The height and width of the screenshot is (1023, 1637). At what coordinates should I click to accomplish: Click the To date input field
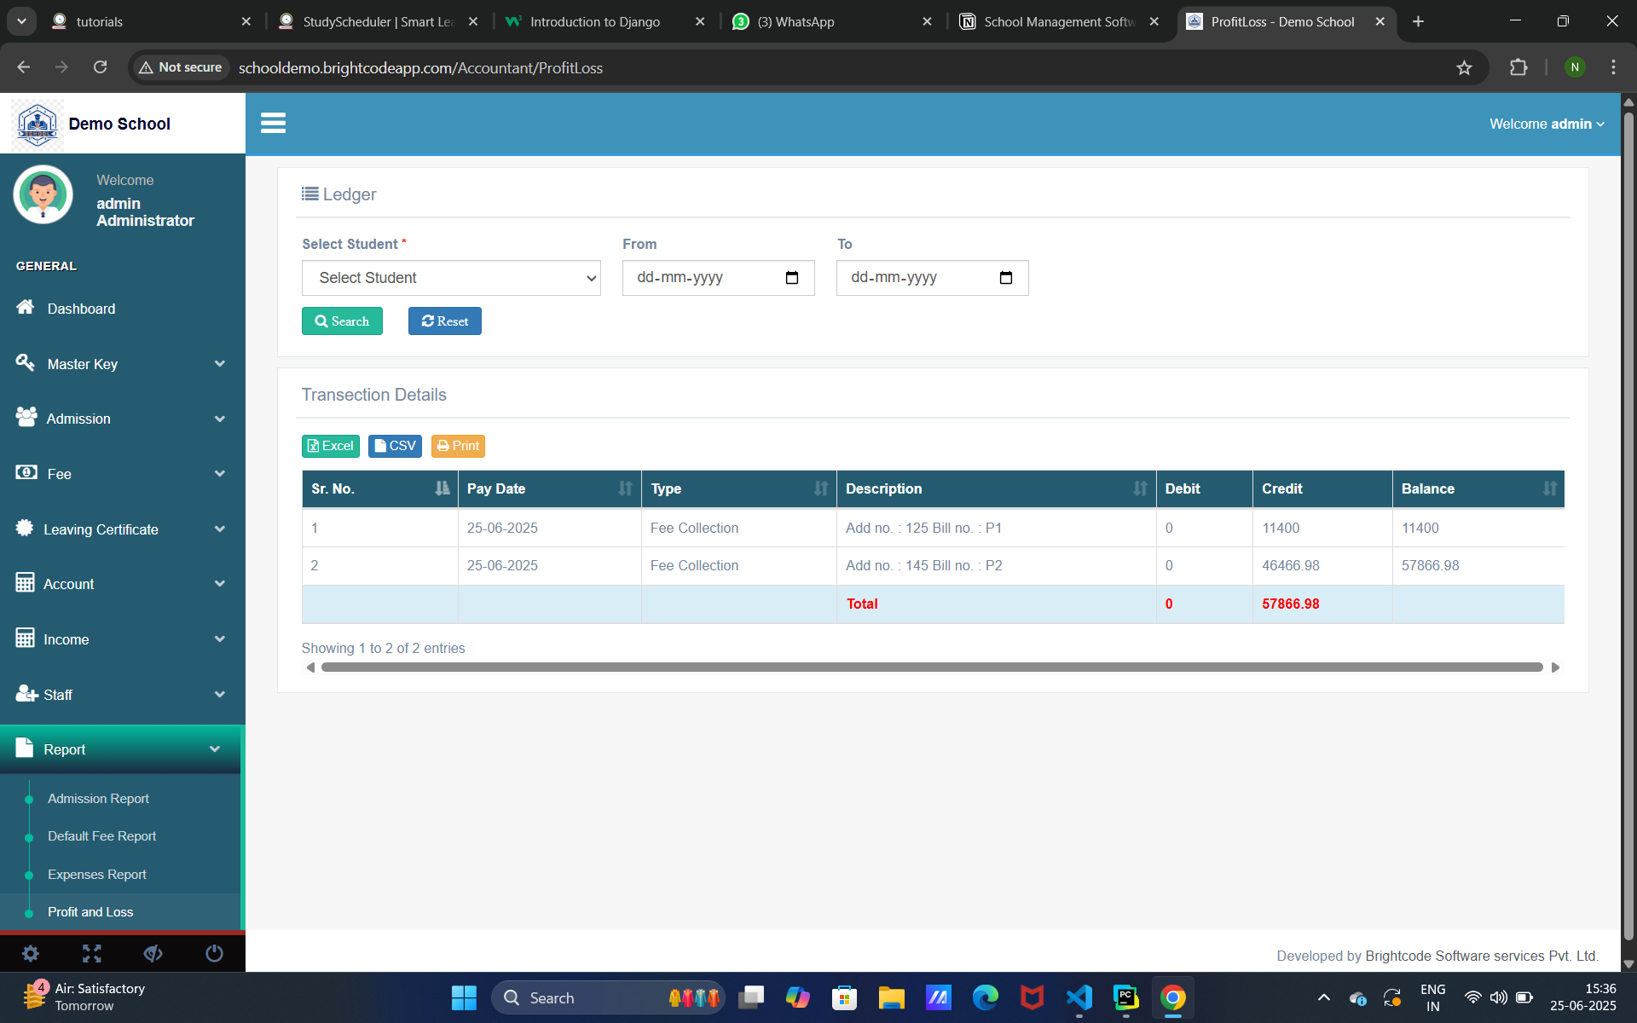pyautogui.click(x=932, y=278)
